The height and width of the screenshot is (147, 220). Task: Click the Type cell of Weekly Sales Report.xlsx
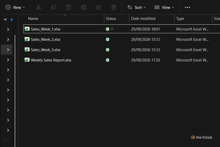pyautogui.click(x=192, y=60)
